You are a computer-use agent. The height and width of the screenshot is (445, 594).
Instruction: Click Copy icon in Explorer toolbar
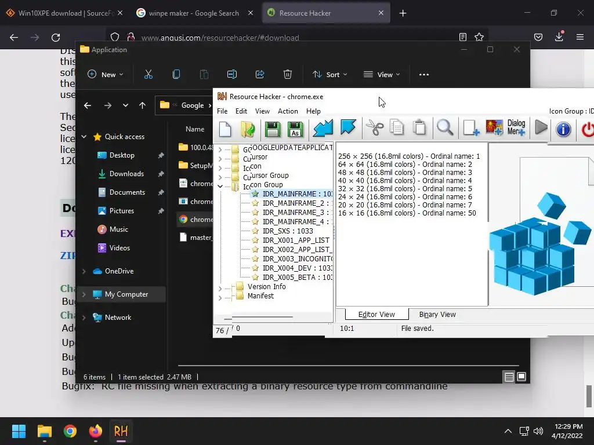(176, 75)
